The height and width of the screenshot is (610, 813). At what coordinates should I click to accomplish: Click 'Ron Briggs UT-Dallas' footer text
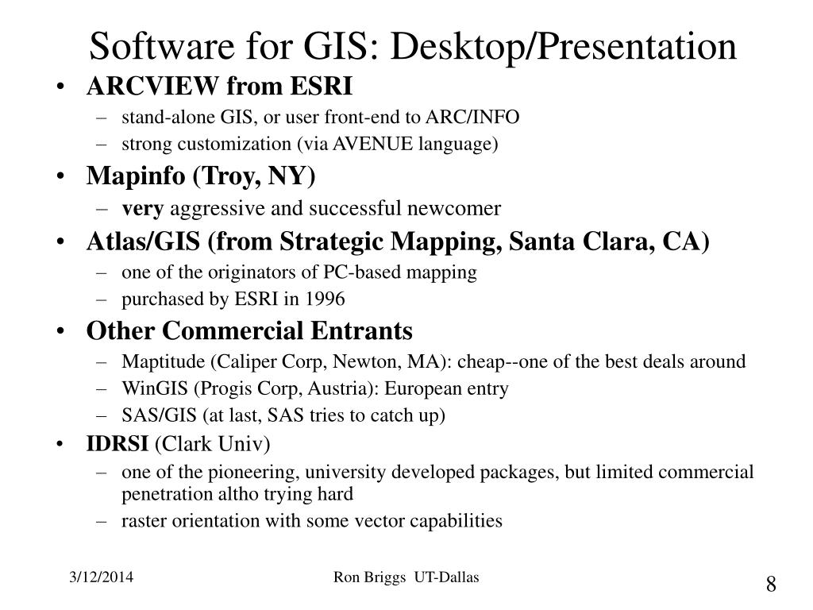point(406,577)
